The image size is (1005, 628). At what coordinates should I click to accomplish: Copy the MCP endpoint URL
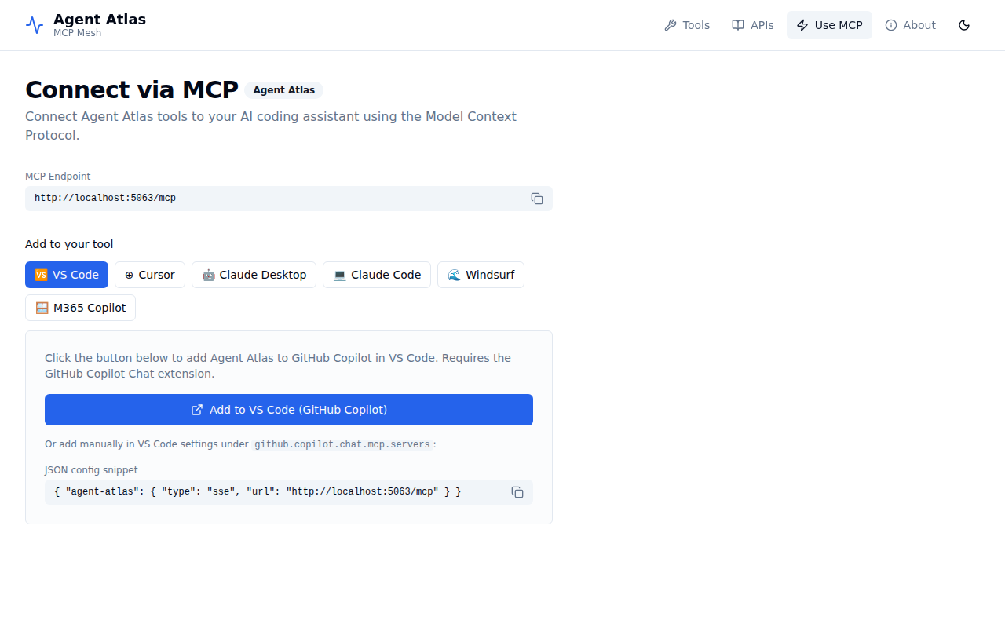pyautogui.click(x=537, y=199)
